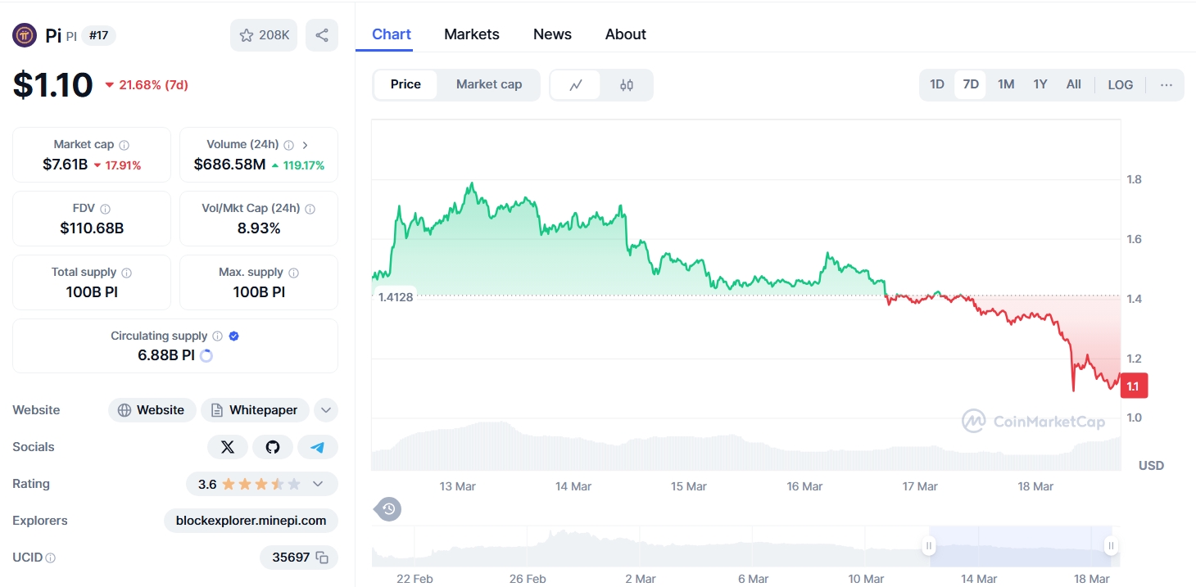Toggle LOG scale on the chart
Screen dimensions: 1196x587
point(1121,84)
